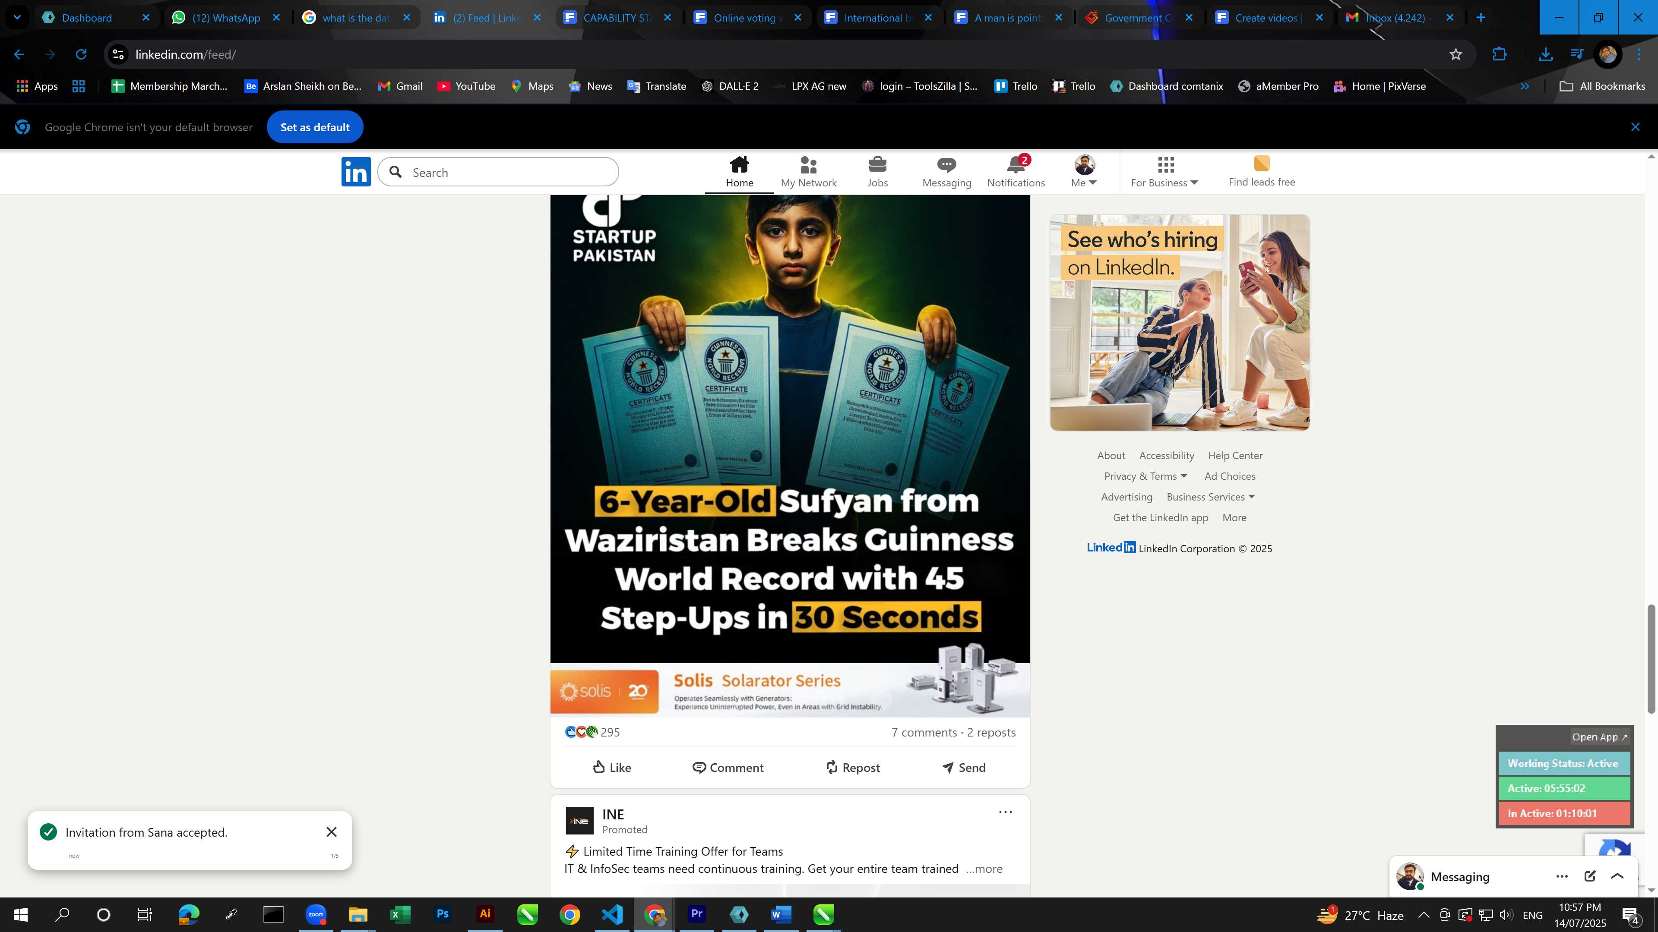Open Gmail bookmark
The width and height of the screenshot is (1658, 932).
(x=400, y=86)
